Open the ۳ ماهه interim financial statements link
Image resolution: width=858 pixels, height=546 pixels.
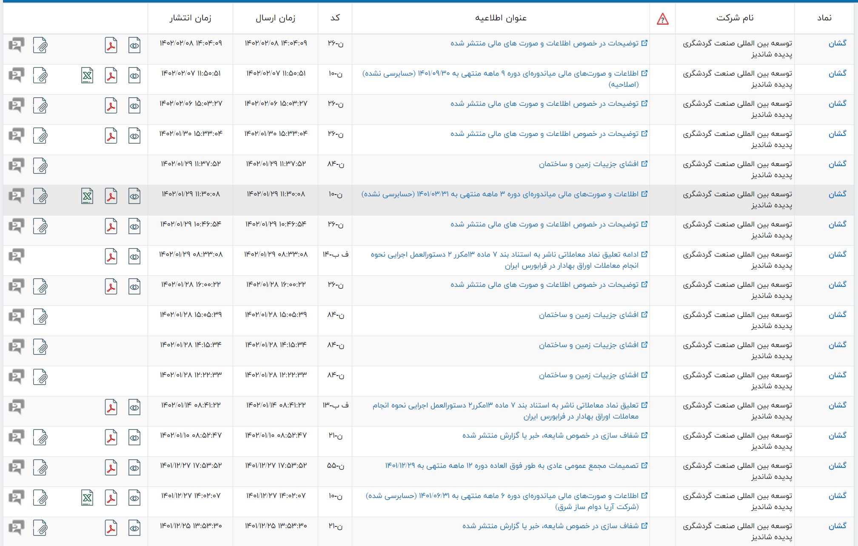click(x=505, y=194)
